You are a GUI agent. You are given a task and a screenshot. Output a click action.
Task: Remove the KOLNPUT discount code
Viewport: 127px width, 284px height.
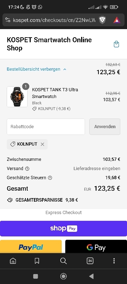point(42,144)
